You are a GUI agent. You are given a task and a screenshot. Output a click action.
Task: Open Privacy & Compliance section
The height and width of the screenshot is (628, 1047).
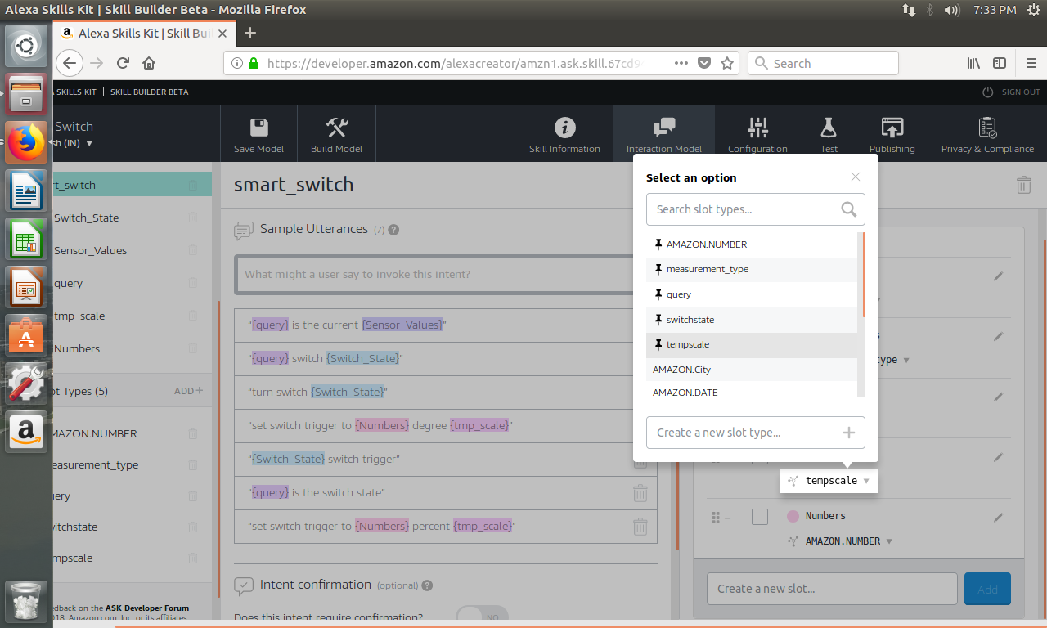coord(987,136)
